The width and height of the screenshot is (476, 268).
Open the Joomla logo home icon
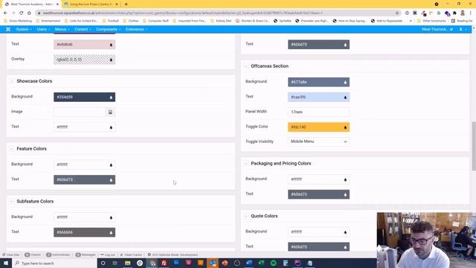click(8, 29)
